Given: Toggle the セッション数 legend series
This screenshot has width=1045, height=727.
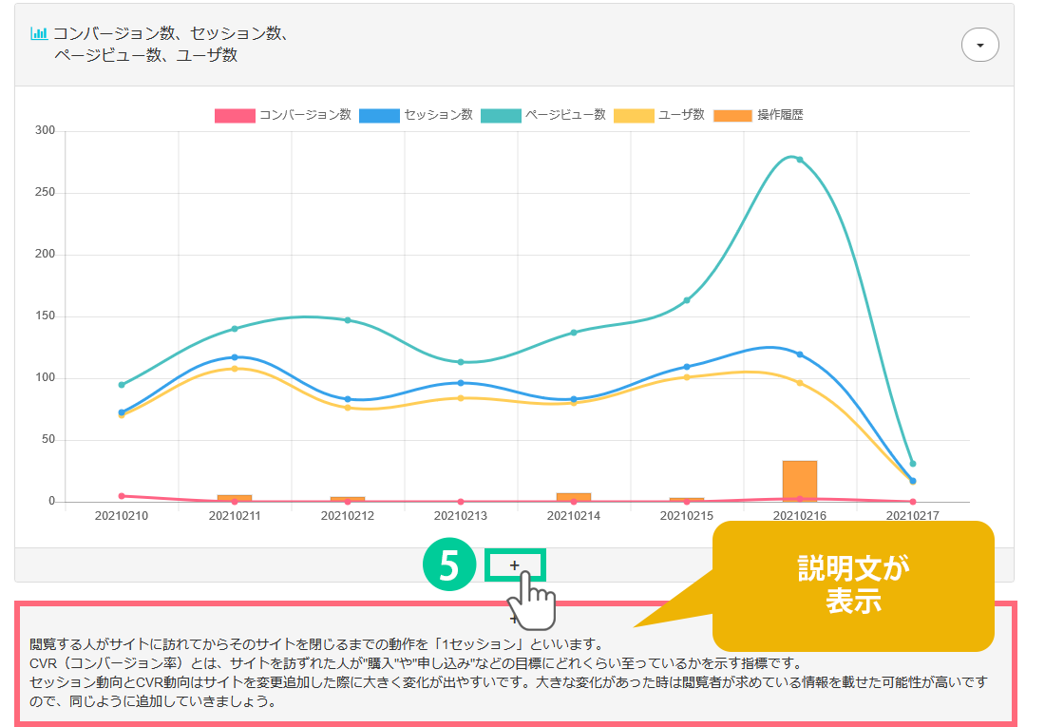Looking at the screenshot, I should click(x=416, y=115).
